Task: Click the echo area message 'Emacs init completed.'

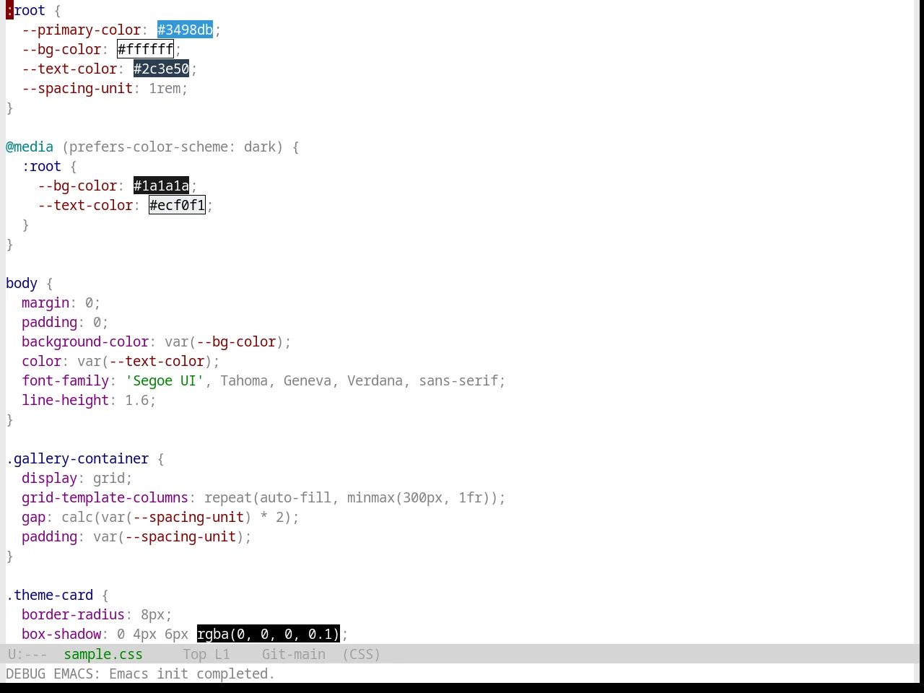Action: (x=192, y=674)
